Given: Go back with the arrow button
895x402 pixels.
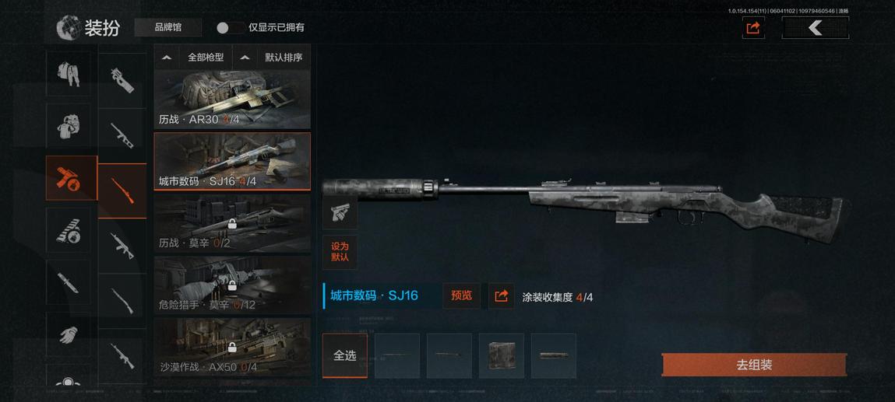Looking at the screenshot, I should point(815,27).
